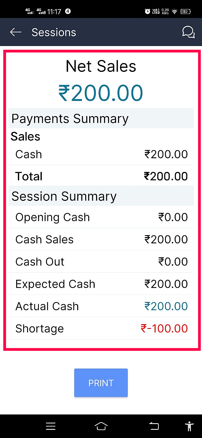202x438 pixels.
Task: Tap the Android home icon
Action: [x=101, y=426]
